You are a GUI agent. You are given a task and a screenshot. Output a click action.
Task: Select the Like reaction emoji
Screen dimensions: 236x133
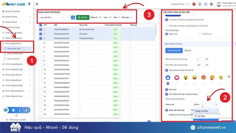coord(168,78)
